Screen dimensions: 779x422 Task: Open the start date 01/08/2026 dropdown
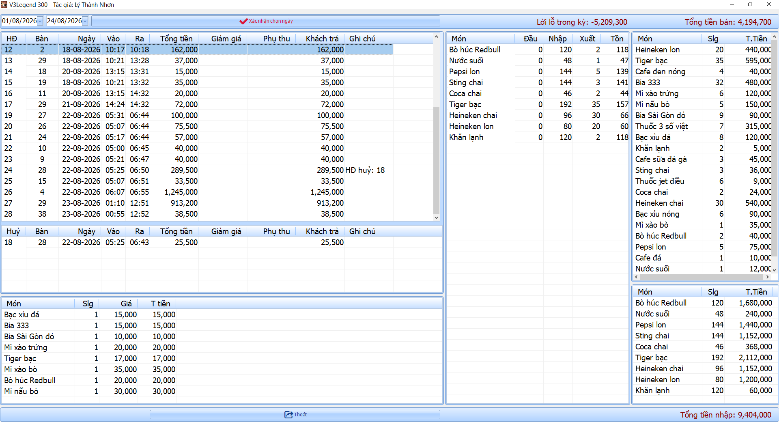coord(40,21)
